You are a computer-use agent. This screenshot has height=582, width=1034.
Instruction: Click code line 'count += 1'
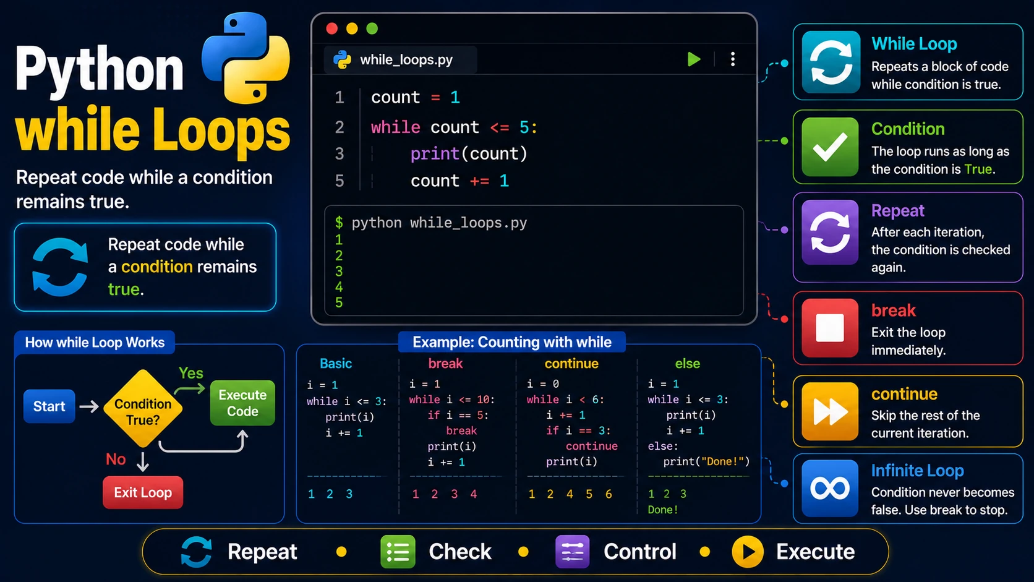point(459,181)
